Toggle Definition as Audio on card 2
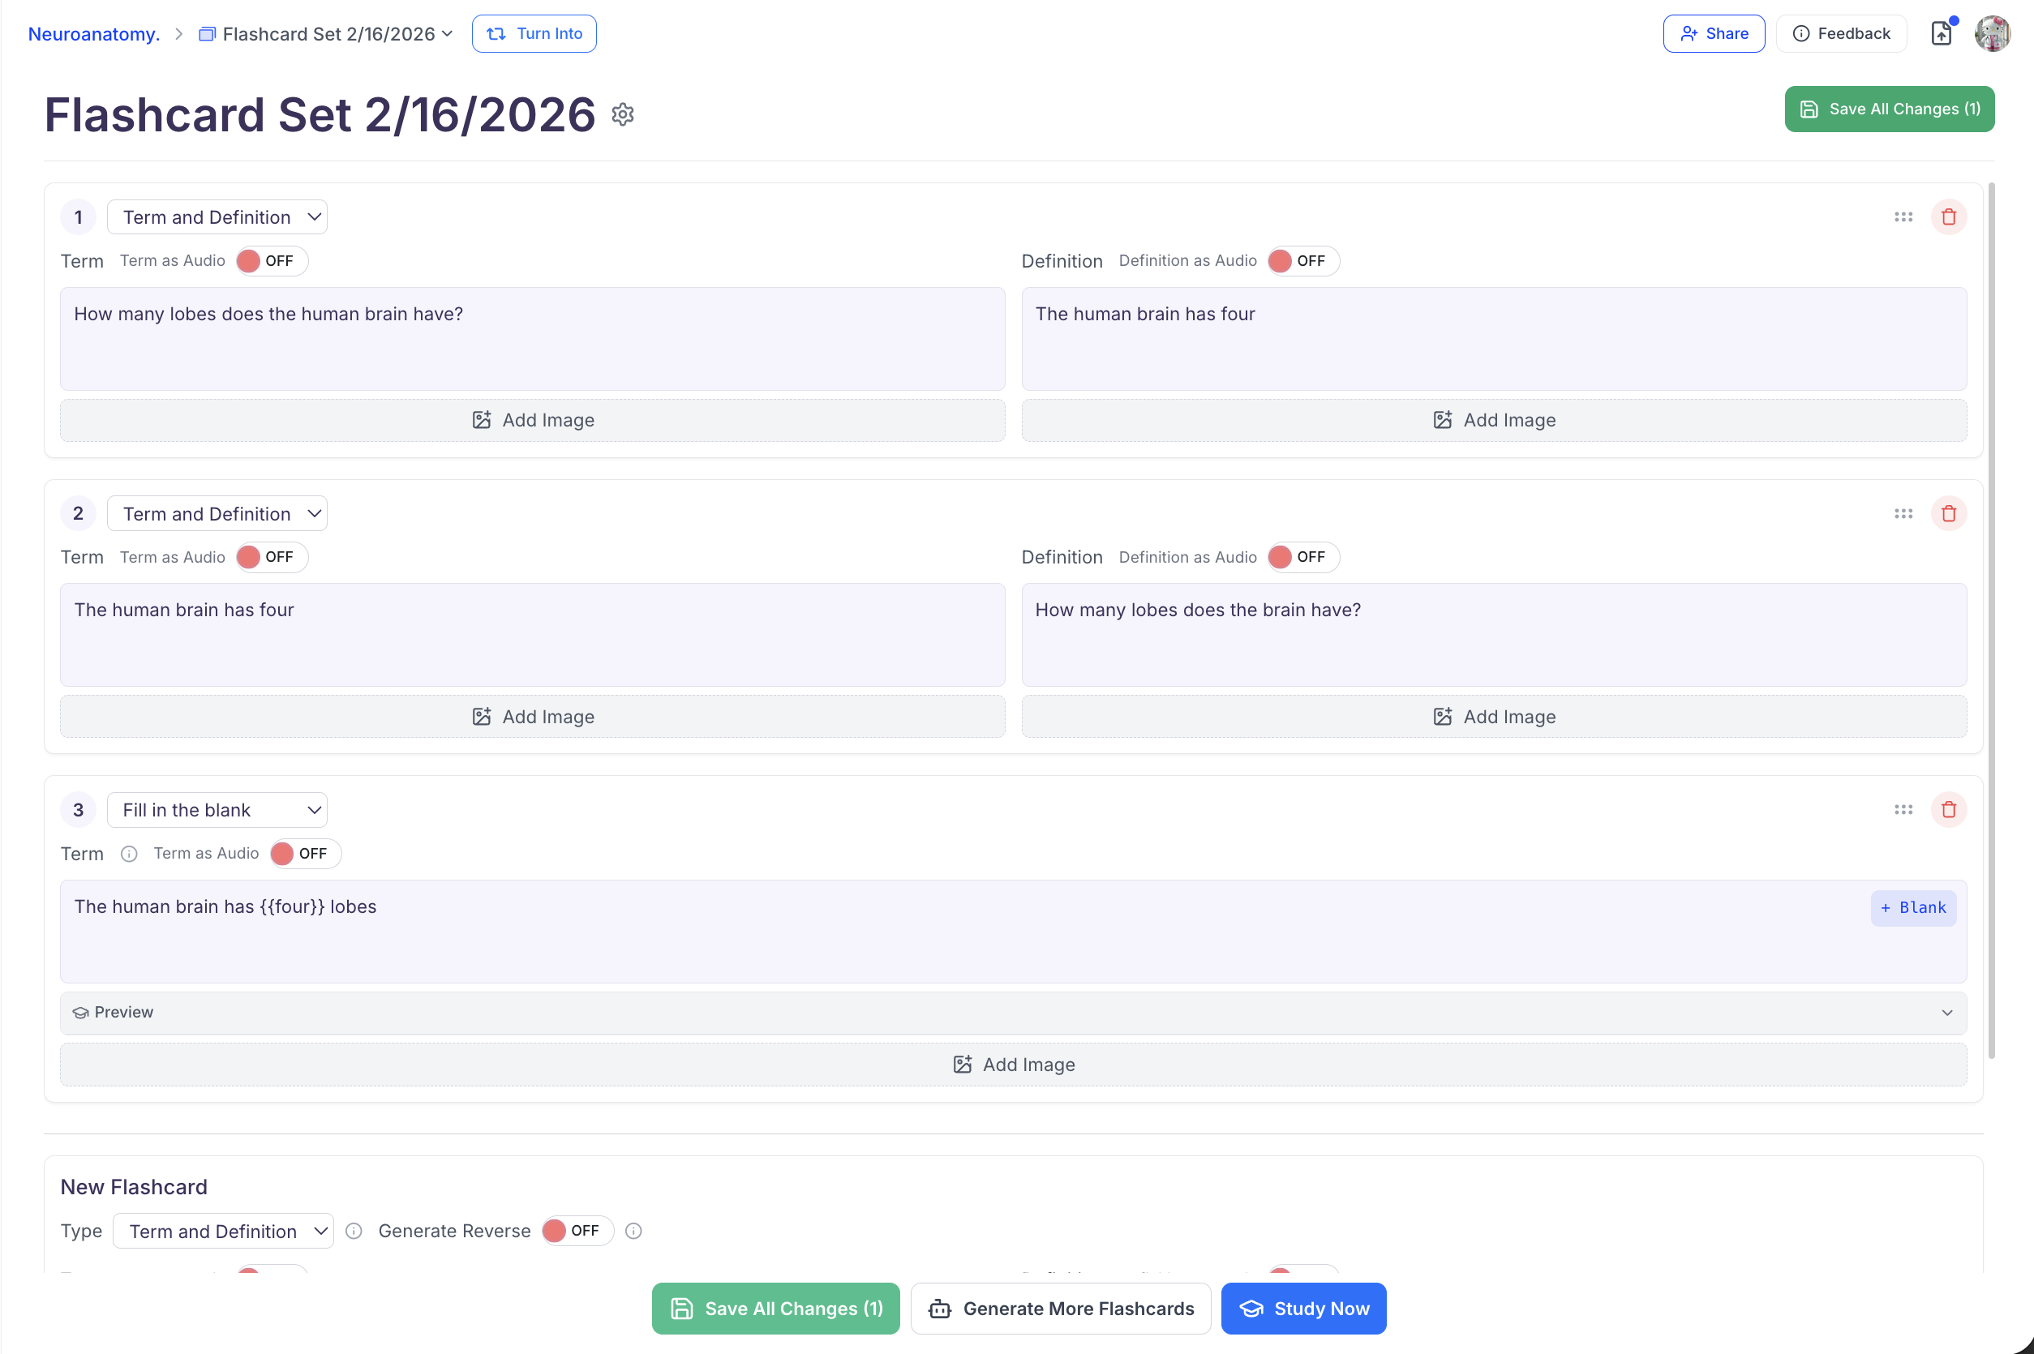 [x=1302, y=557]
